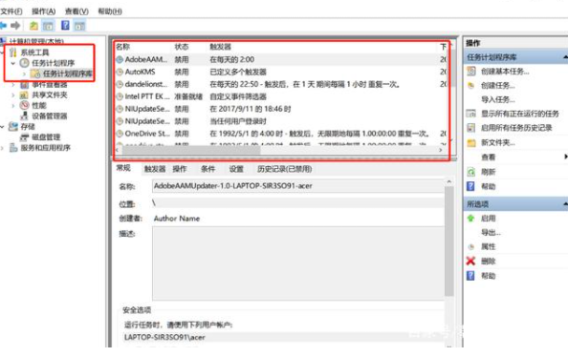The width and height of the screenshot is (568, 357).
Task: Collapse the 任务计划程序库 actions section header arrow
Action: pyautogui.click(x=565, y=57)
